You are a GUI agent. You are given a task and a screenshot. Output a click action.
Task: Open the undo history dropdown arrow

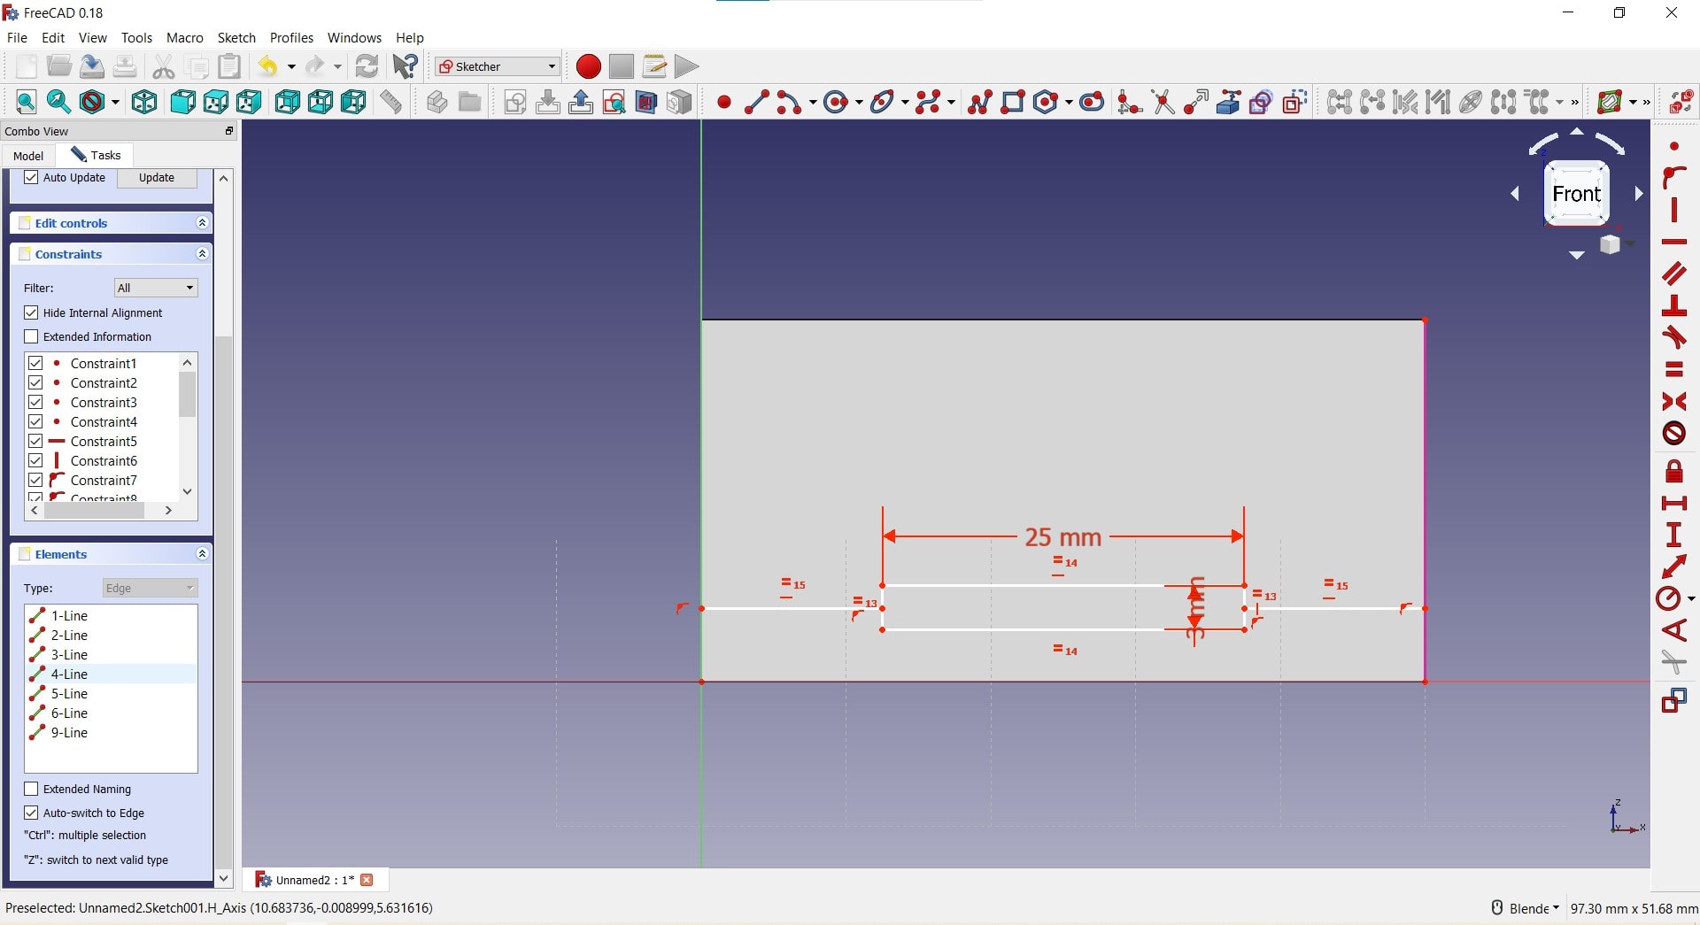point(291,67)
